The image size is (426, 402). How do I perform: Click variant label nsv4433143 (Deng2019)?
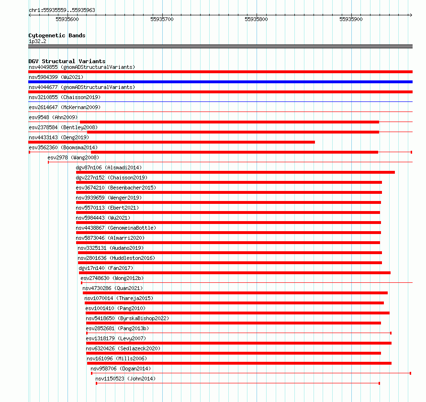pyautogui.click(x=59, y=137)
